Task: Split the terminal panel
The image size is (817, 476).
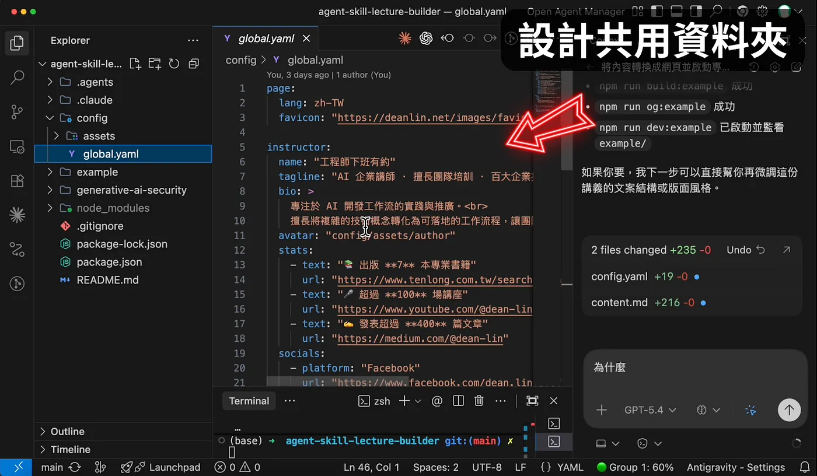Action: 458,401
